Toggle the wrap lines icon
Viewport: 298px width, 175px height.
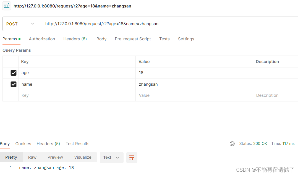click(x=132, y=158)
